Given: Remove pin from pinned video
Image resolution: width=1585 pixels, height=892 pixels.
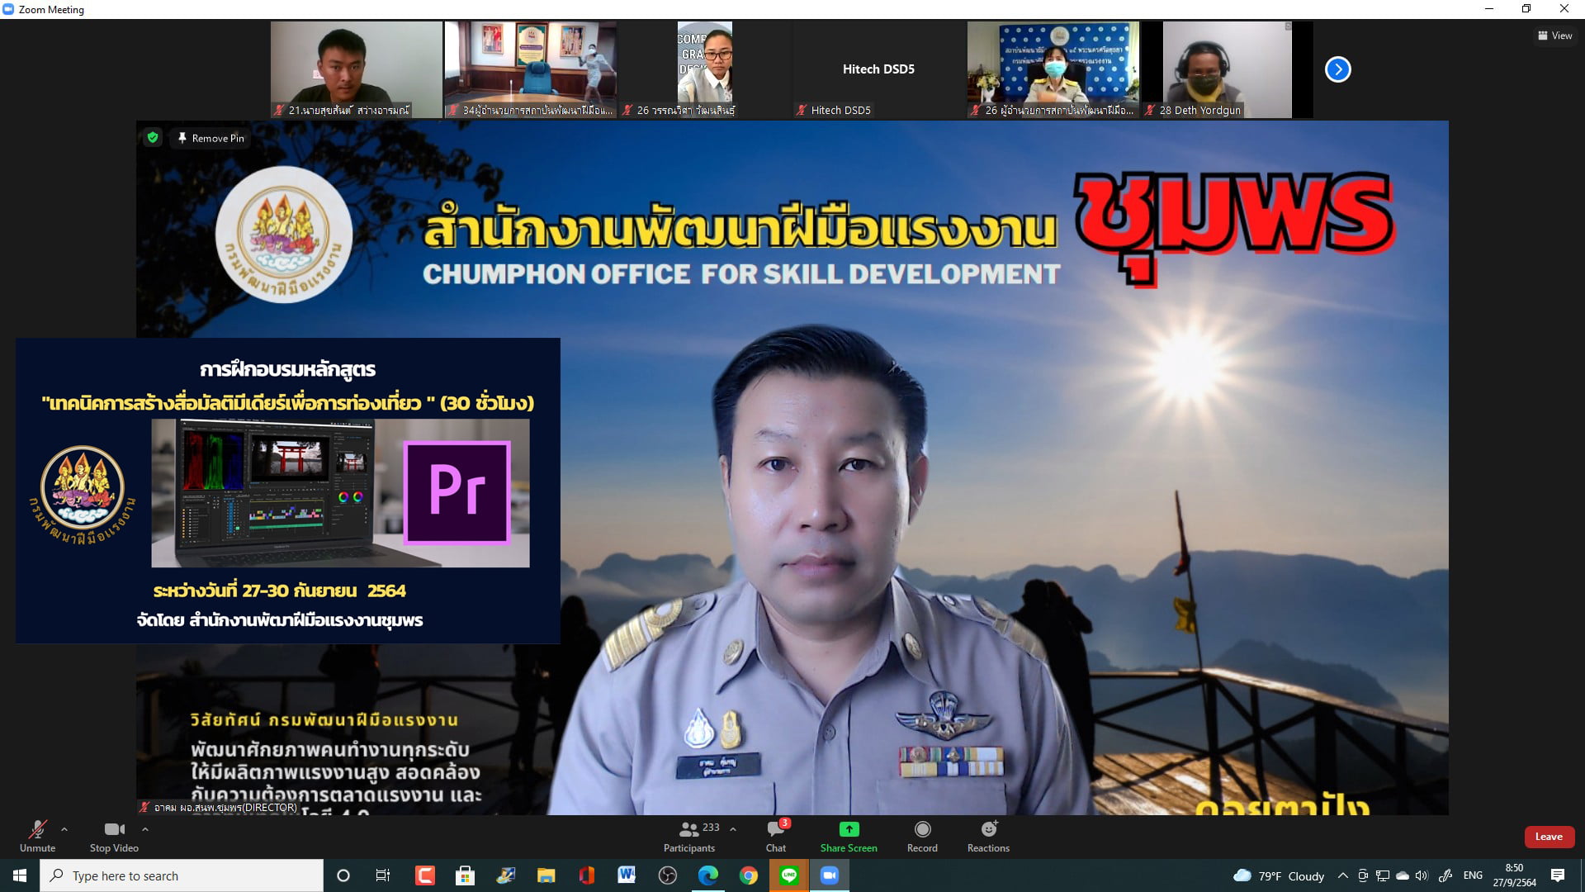Looking at the screenshot, I should coord(211,138).
